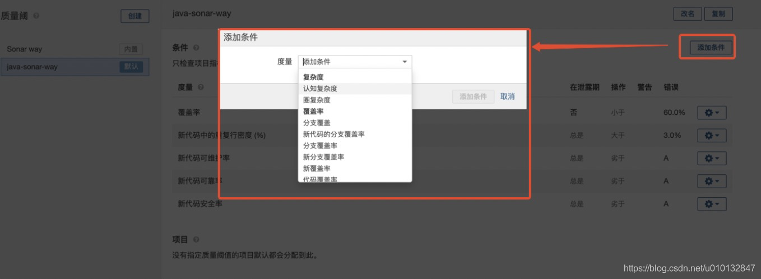The width and height of the screenshot is (761, 279).
Task: Click the 创建 button
Action: pyautogui.click(x=135, y=16)
